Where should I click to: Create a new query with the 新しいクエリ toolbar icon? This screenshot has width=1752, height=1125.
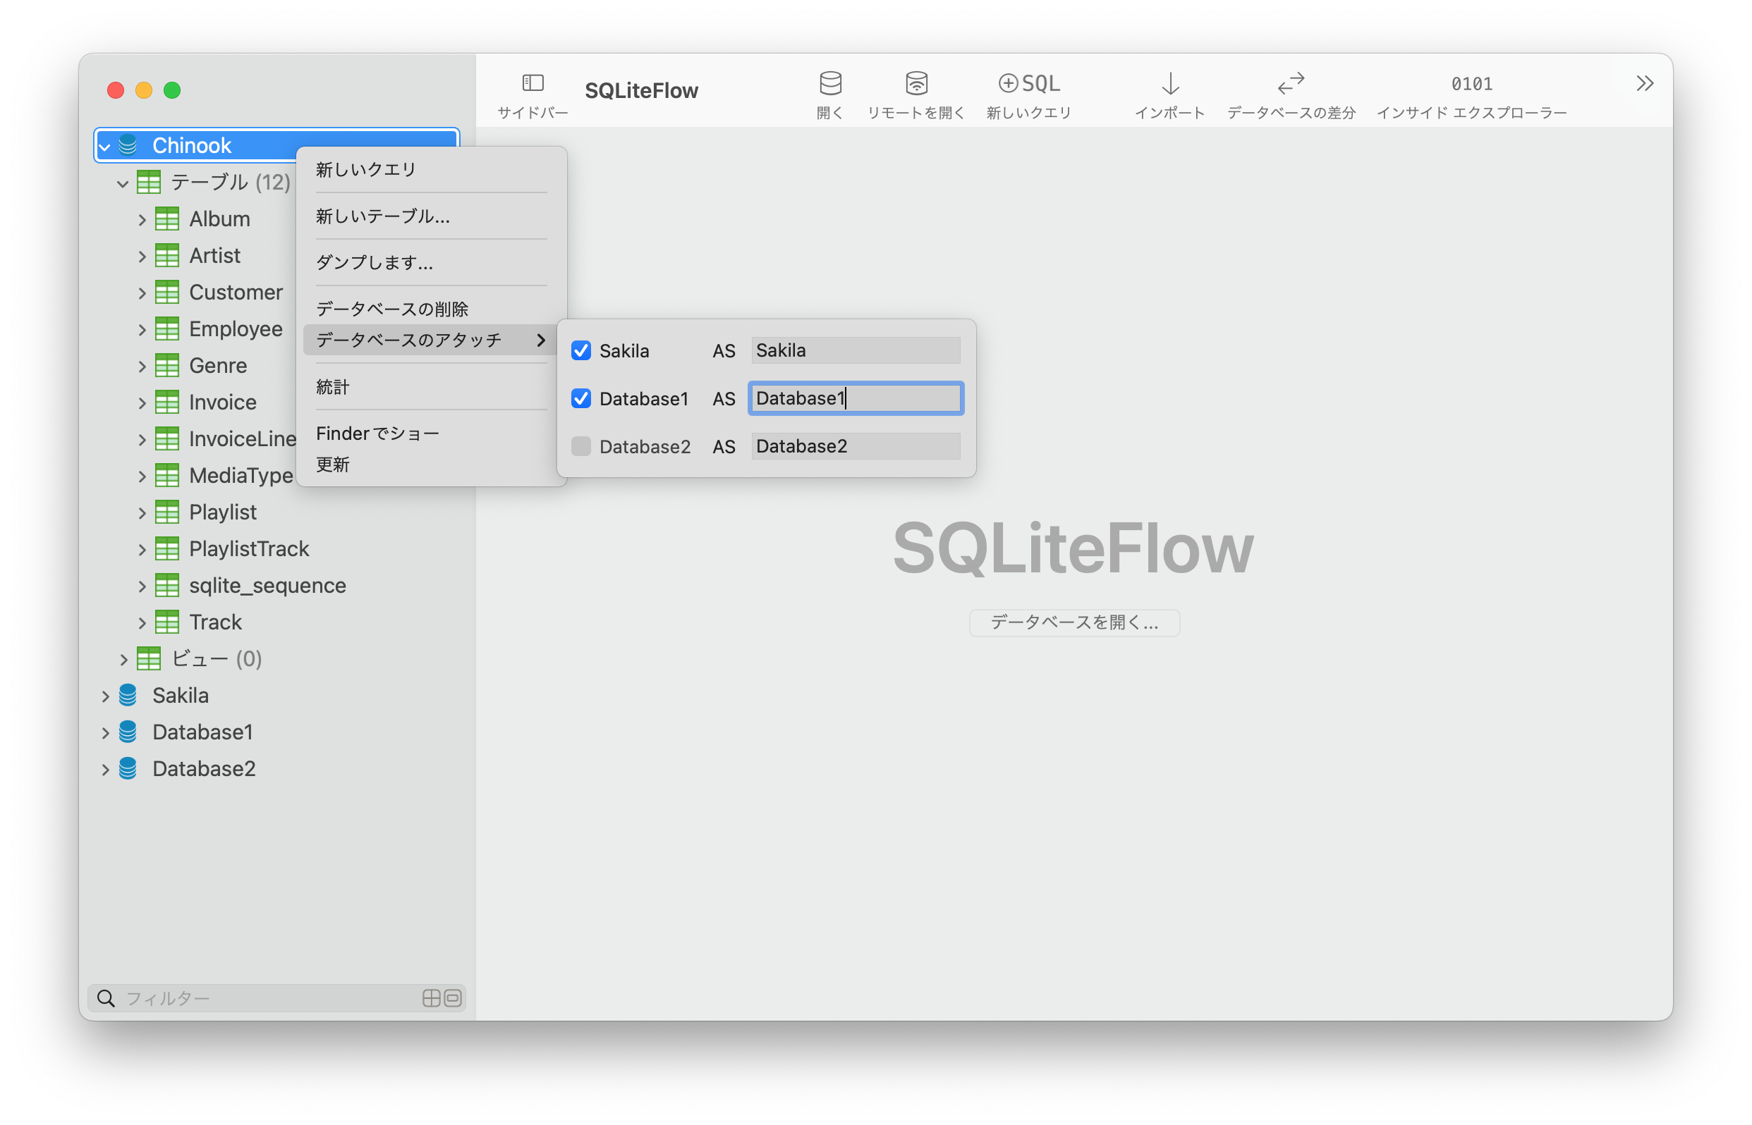(x=1029, y=82)
